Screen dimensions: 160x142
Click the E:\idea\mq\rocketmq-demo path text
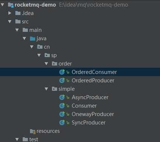(x=94, y=5)
